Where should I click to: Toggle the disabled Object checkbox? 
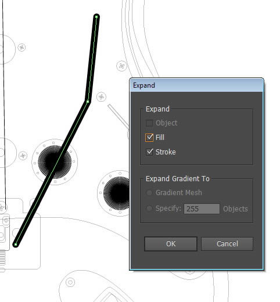pos(149,123)
